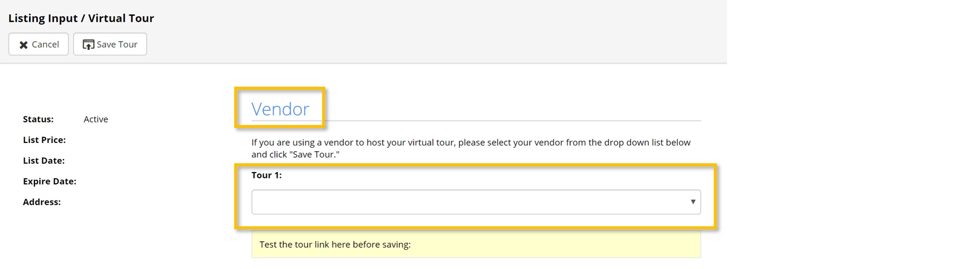Select the Status label
The image size is (980, 269).
(38, 119)
